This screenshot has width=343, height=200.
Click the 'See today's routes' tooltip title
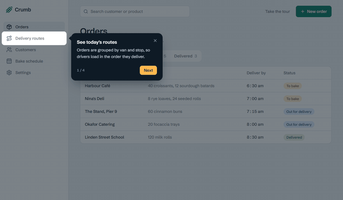pos(97,42)
